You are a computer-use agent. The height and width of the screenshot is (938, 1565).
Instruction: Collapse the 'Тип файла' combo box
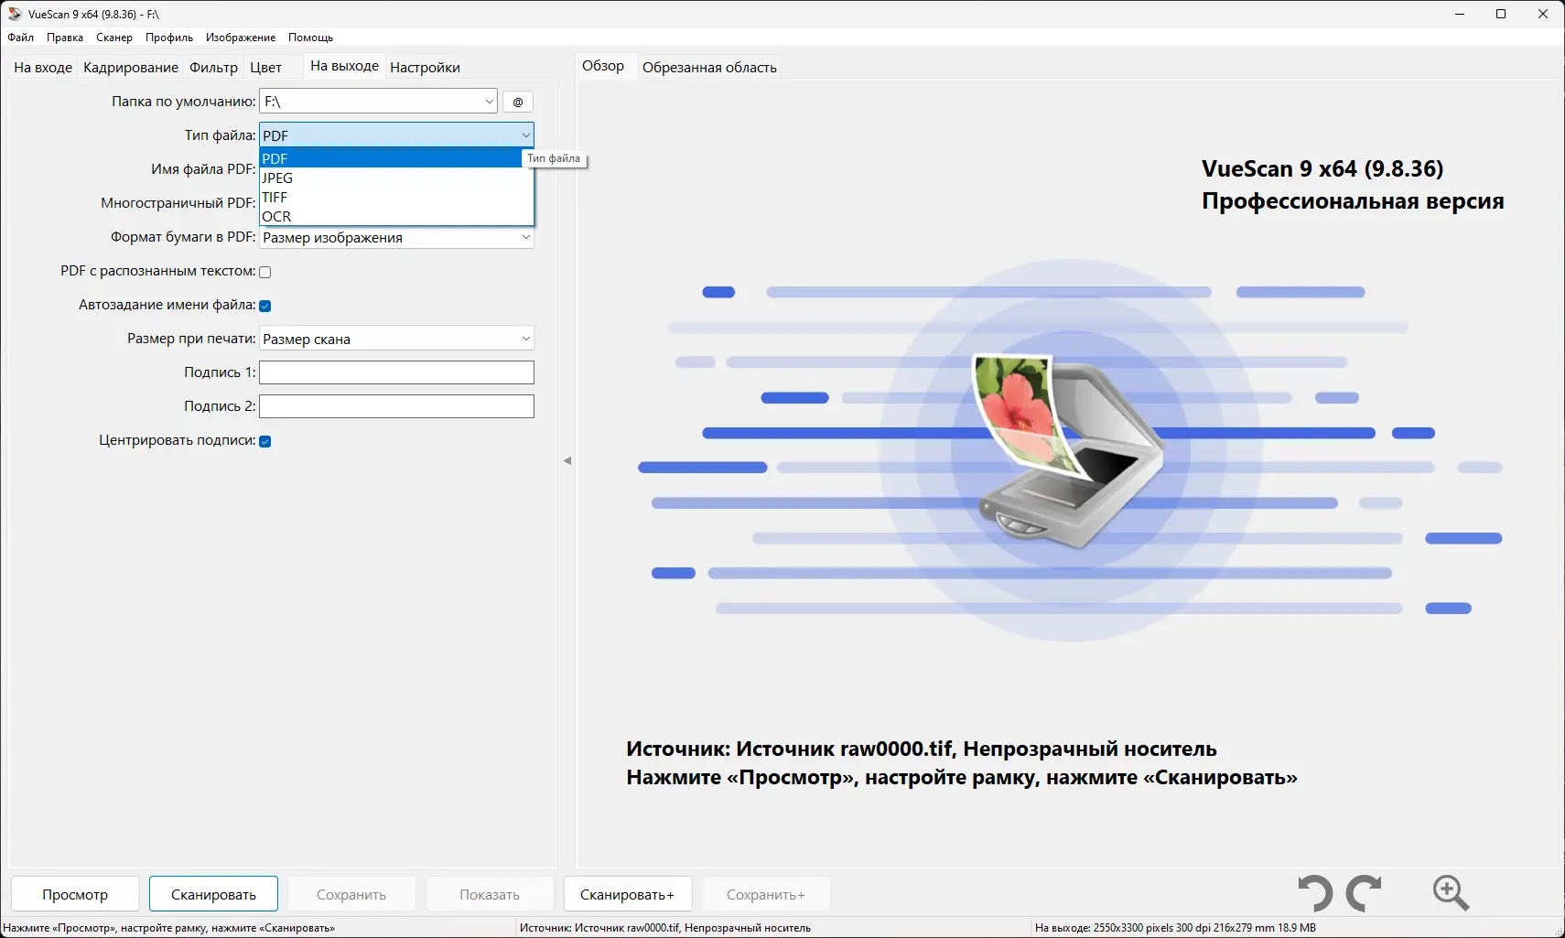pos(525,135)
